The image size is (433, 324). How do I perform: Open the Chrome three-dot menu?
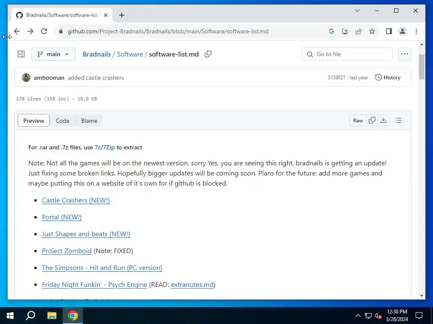tap(416, 31)
